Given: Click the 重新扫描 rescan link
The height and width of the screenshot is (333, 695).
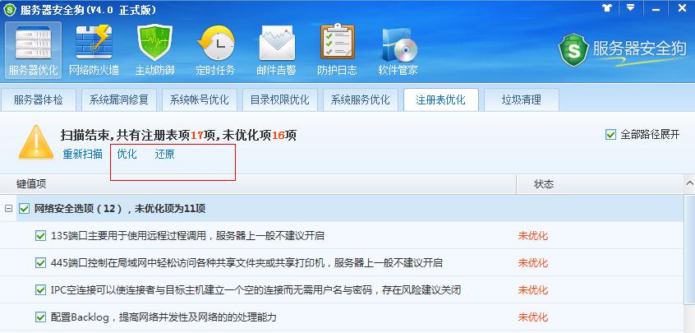Looking at the screenshot, I should click(82, 155).
